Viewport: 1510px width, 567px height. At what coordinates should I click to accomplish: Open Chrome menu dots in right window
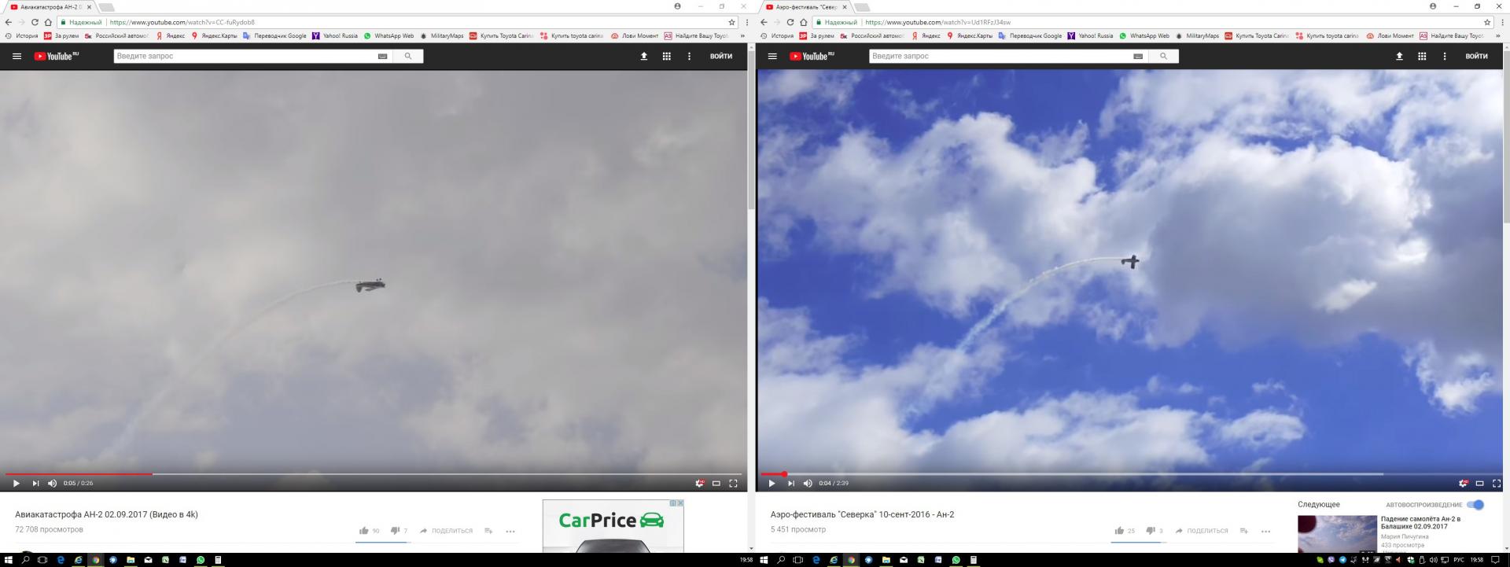click(1502, 23)
